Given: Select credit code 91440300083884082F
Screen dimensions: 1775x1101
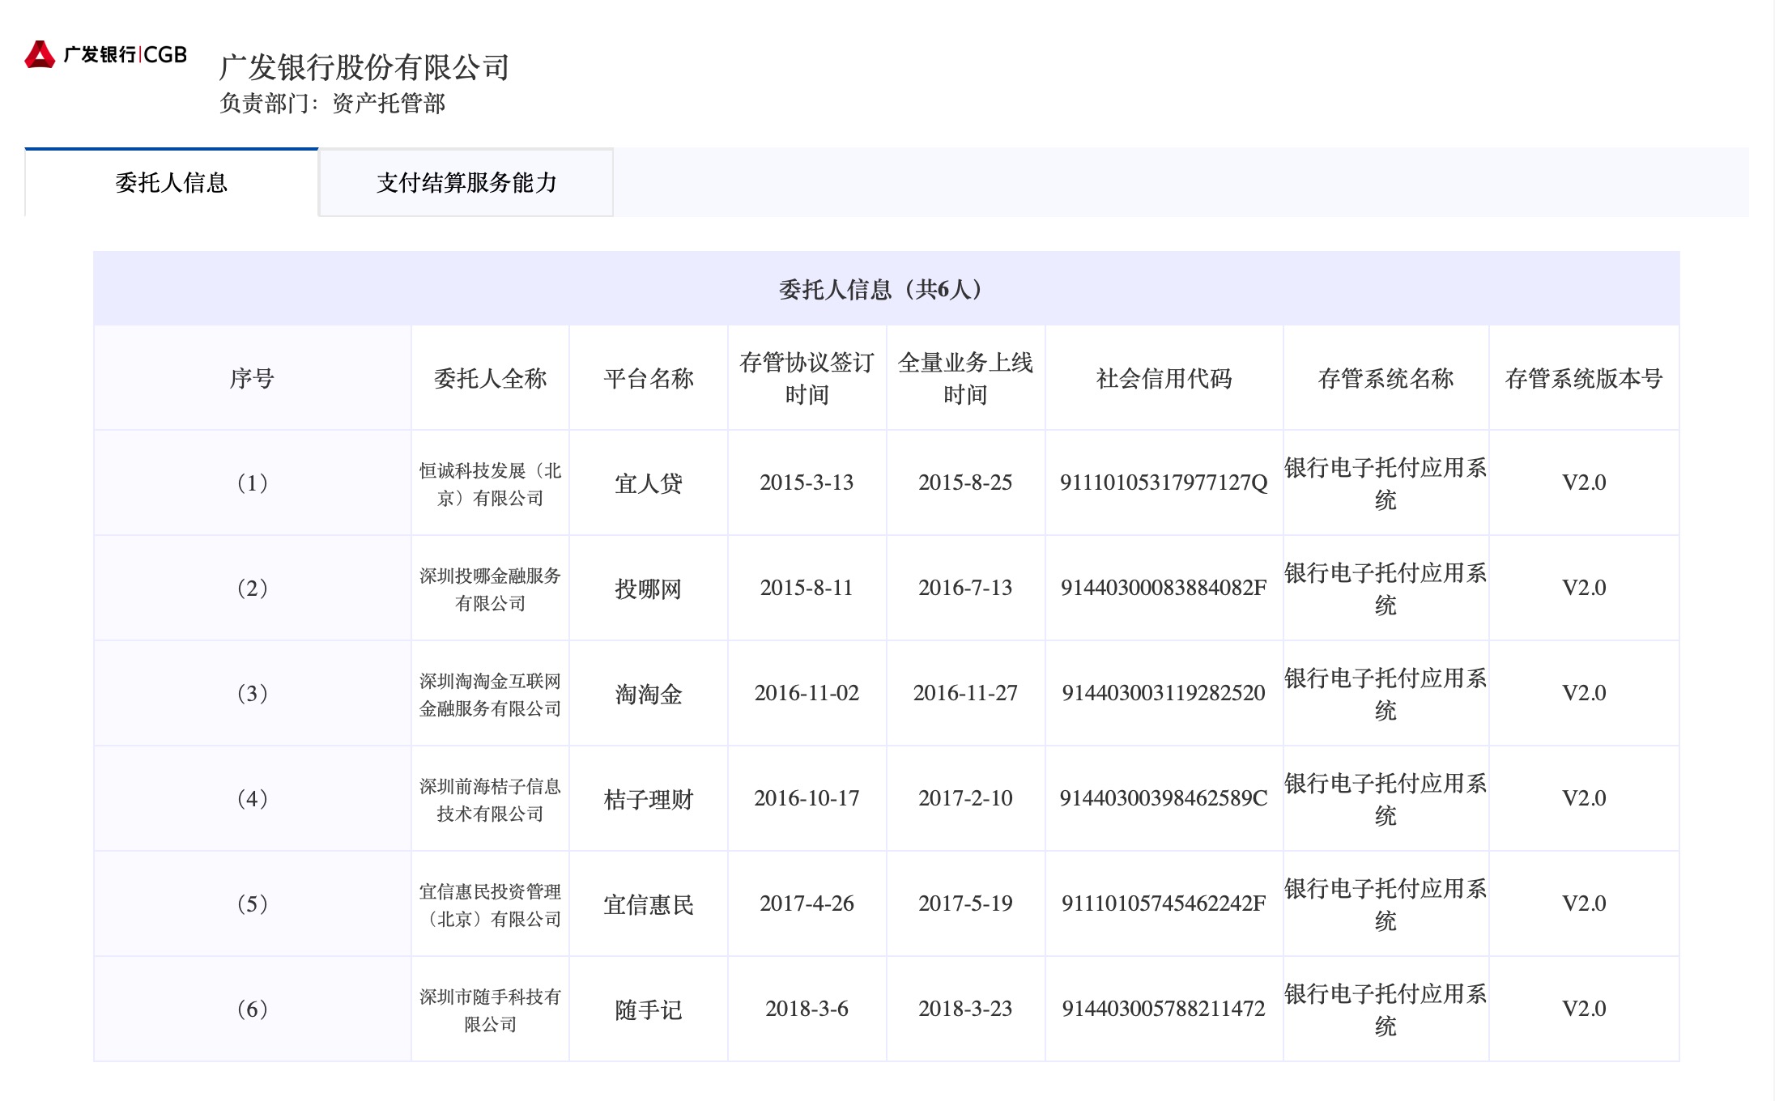Looking at the screenshot, I should tap(1164, 588).
